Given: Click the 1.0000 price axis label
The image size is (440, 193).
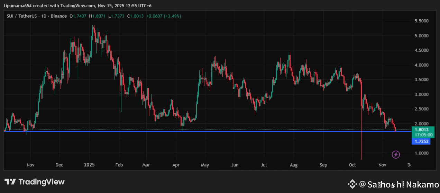Looking at the screenshot, I should pyautogui.click(x=422, y=153).
